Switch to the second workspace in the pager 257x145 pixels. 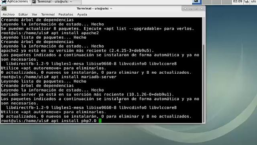click(x=207, y=2)
